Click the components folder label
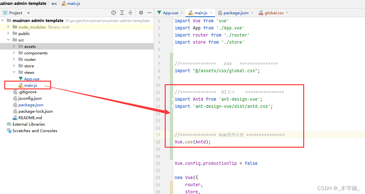The height and width of the screenshot is (194, 365). (36, 53)
